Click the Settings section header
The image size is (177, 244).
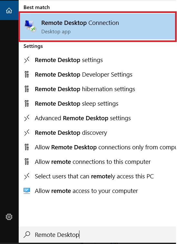coord(33,46)
